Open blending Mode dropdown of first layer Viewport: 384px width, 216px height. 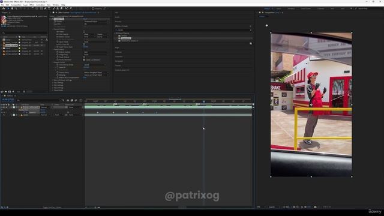(45, 107)
